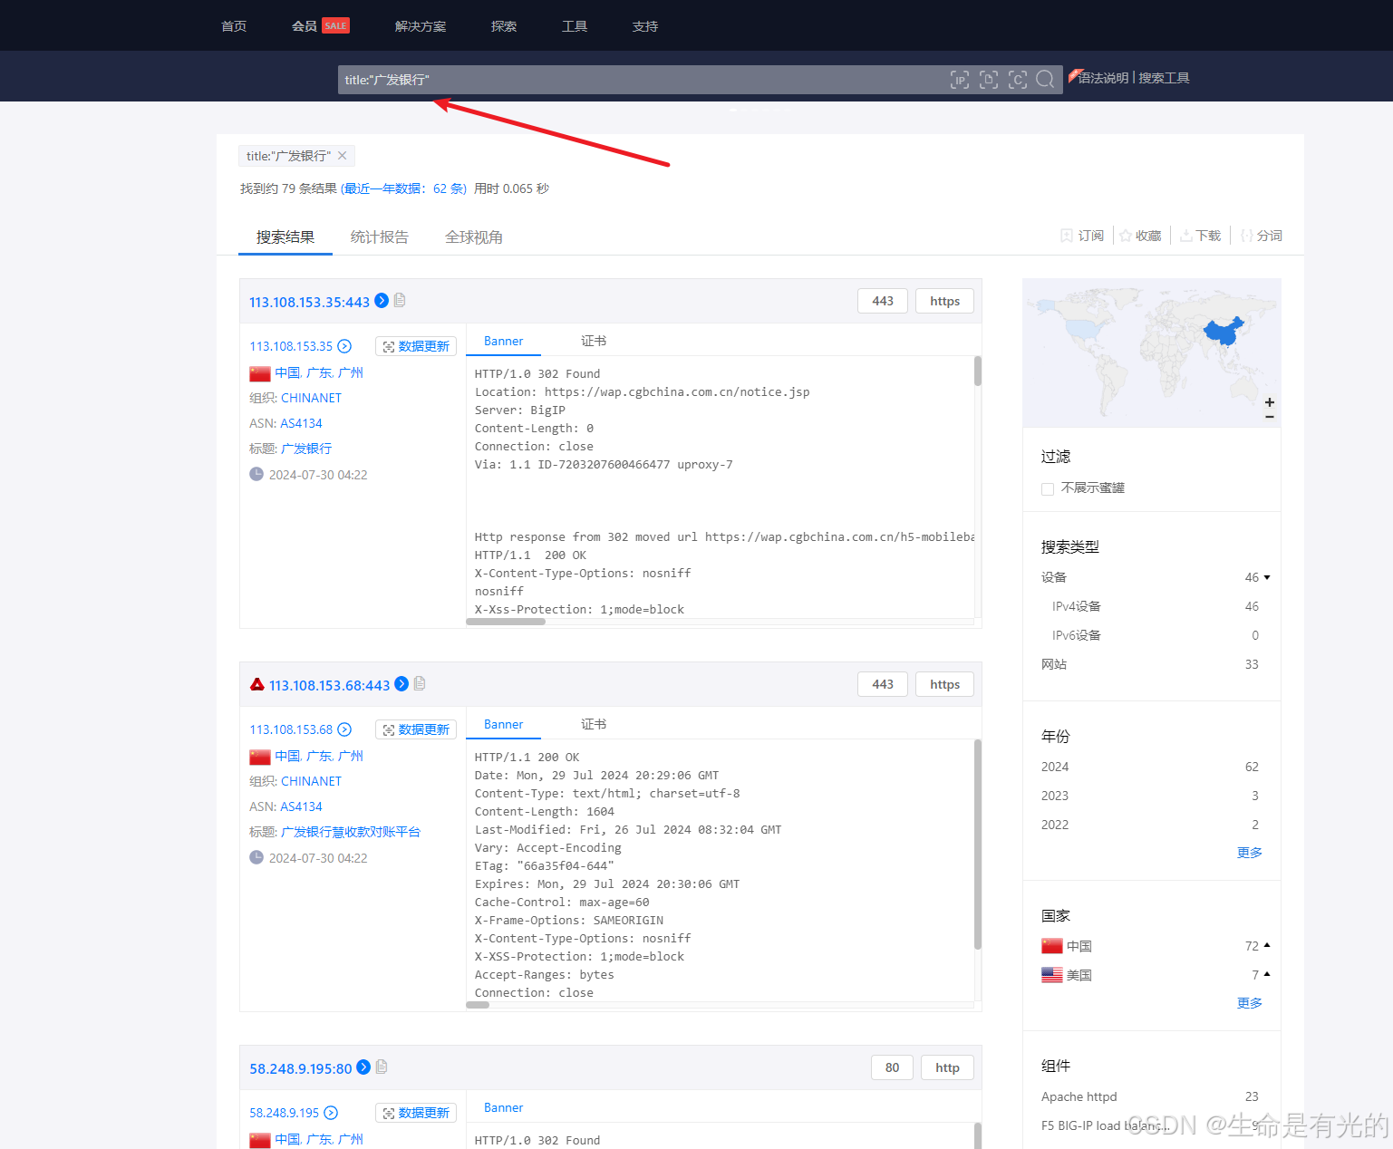Click blue arrow icon next to 113.108.153.68:443
The width and height of the screenshot is (1393, 1149).
[401, 684]
